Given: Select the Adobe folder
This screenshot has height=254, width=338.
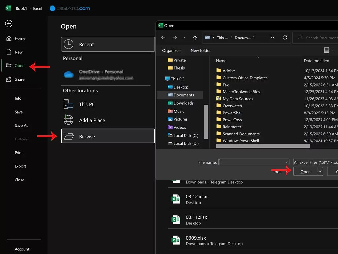Looking at the screenshot, I should pyautogui.click(x=225, y=71).
